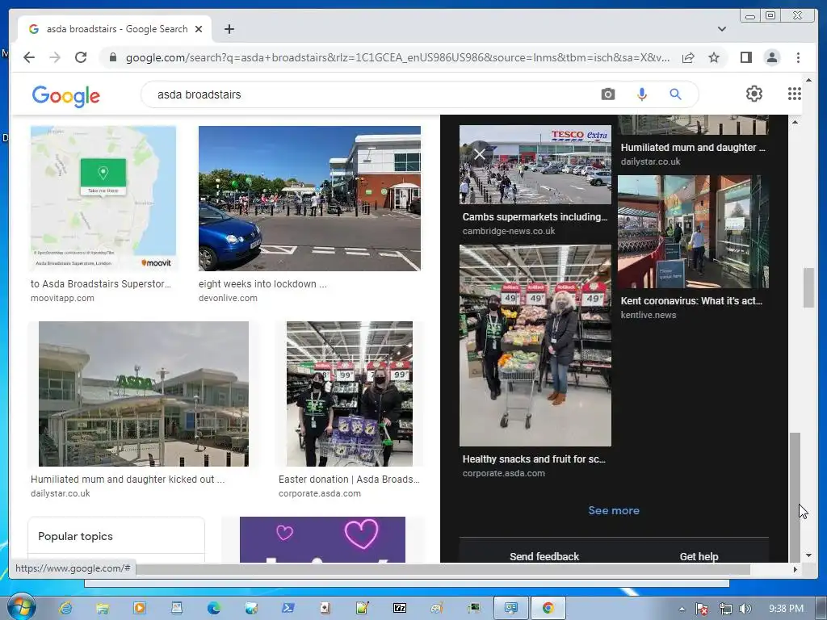The width and height of the screenshot is (827, 620).
Task: Launch Internet Explorer from taskbar
Action: pyautogui.click(x=65, y=608)
